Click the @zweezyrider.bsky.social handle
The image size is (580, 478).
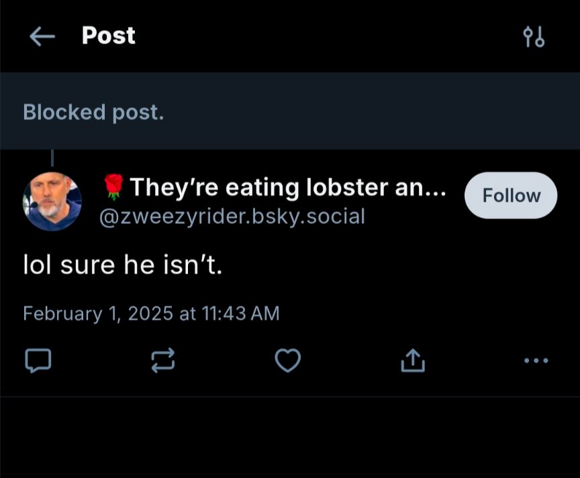[232, 217]
